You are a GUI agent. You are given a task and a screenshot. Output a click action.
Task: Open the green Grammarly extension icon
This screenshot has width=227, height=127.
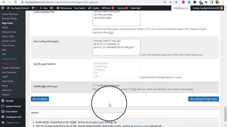point(189,2)
